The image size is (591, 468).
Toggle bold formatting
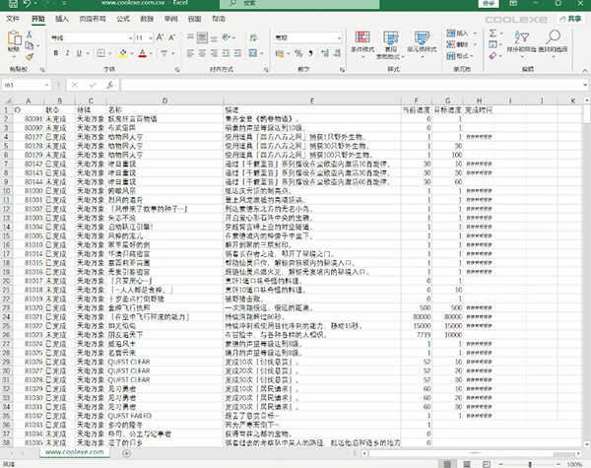click(53, 53)
